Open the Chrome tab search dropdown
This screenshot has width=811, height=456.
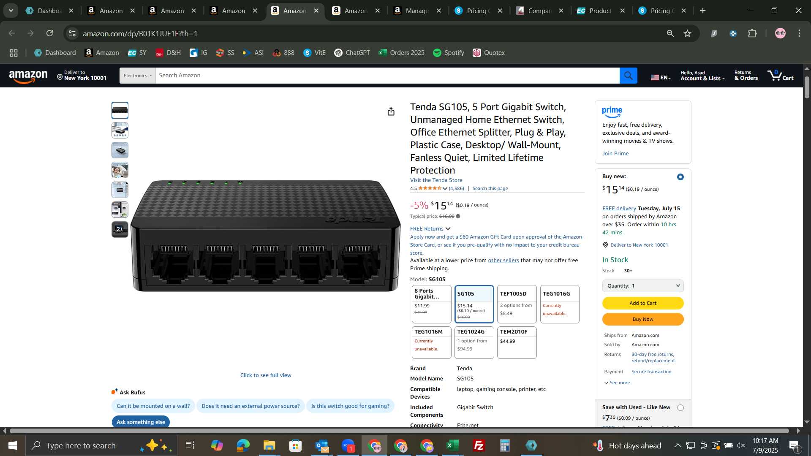[x=11, y=11]
